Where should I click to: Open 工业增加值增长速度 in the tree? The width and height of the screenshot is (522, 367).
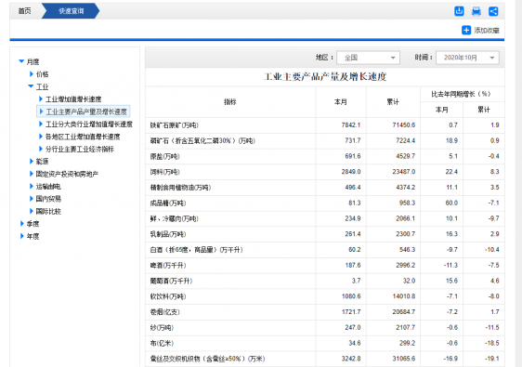(x=73, y=98)
